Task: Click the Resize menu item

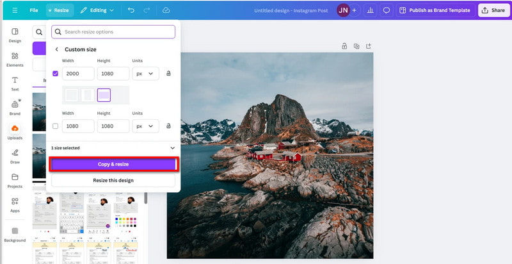Action: pos(59,10)
